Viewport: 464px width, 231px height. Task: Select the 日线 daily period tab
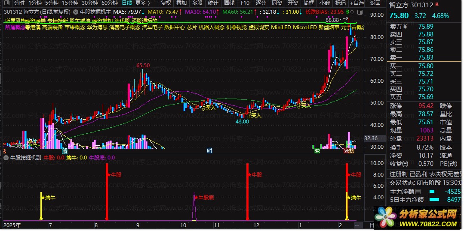point(127,3)
